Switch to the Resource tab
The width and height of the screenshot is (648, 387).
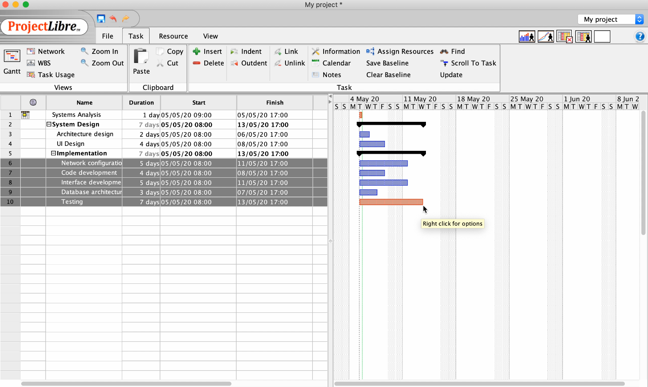coord(173,36)
